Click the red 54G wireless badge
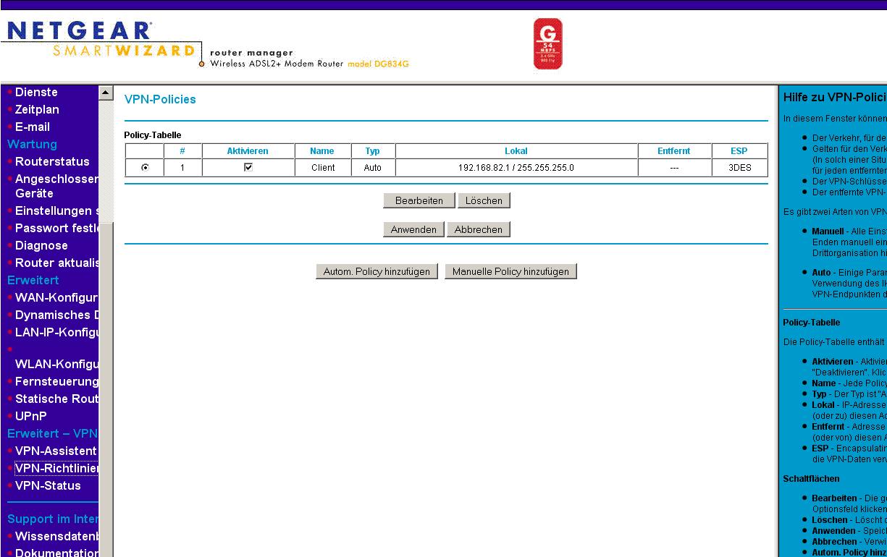 point(547,44)
